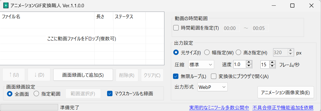Increase the speed value with up arrow
This screenshot has width=321, height=111.
point(249,63)
